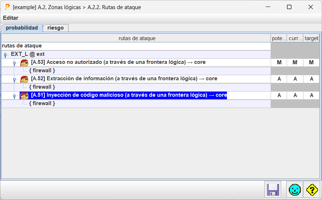
Task: Collapse the A.52 attack route node
Action: point(15,79)
